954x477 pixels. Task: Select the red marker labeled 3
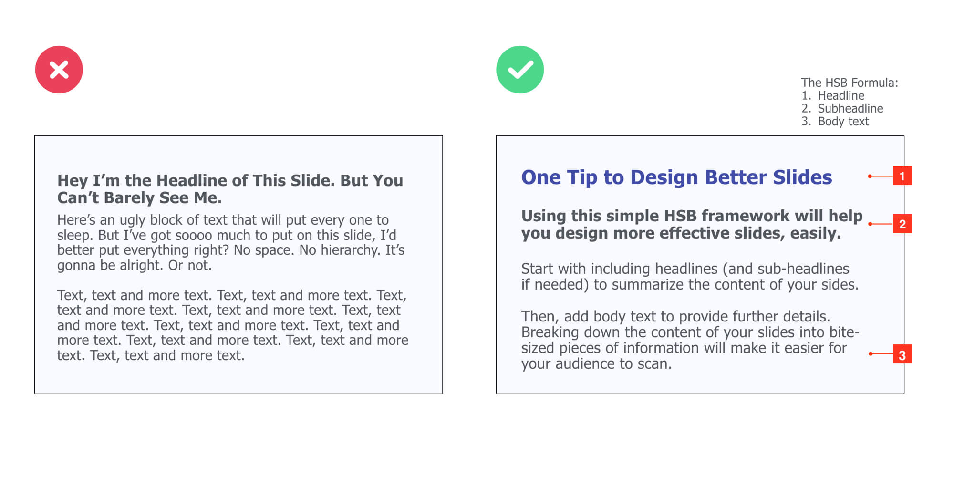pyautogui.click(x=902, y=354)
